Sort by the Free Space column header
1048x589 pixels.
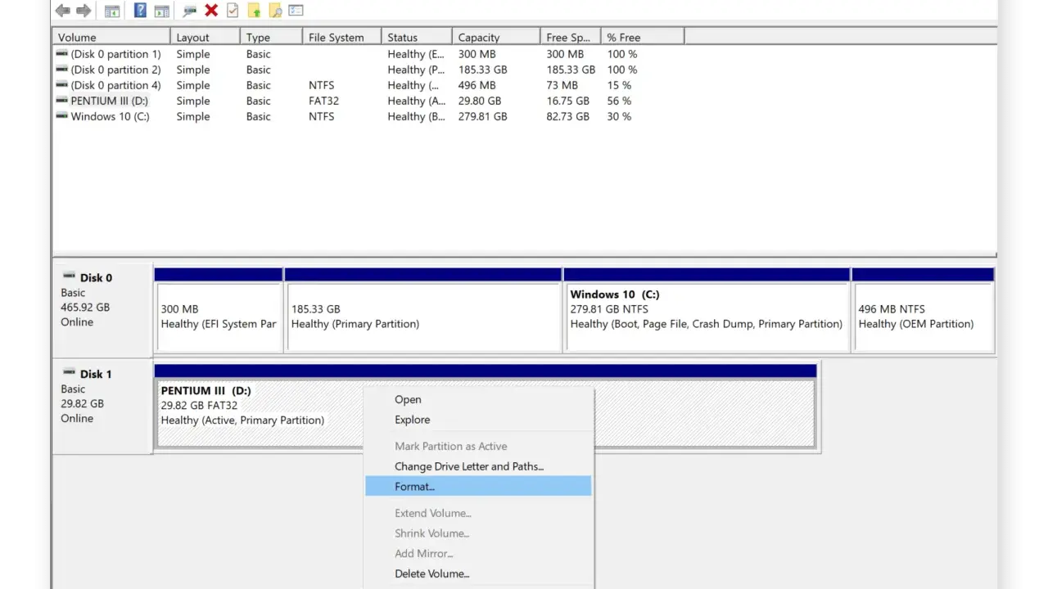coord(571,37)
